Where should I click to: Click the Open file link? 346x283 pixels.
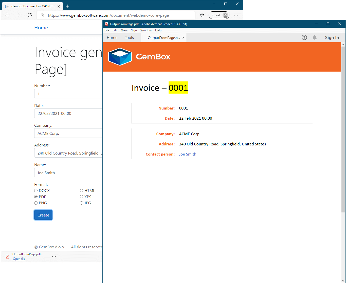point(19,259)
